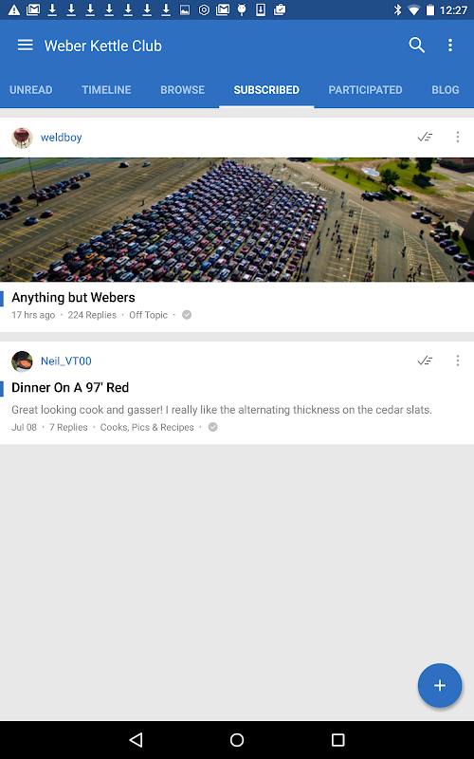Go to the Participated tab

(365, 90)
